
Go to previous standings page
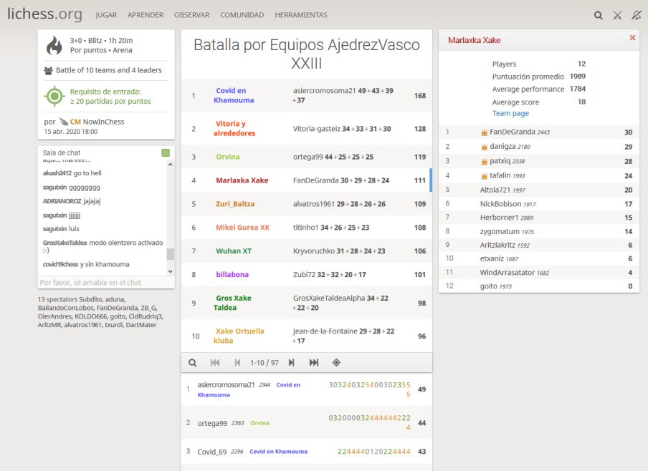(237, 363)
